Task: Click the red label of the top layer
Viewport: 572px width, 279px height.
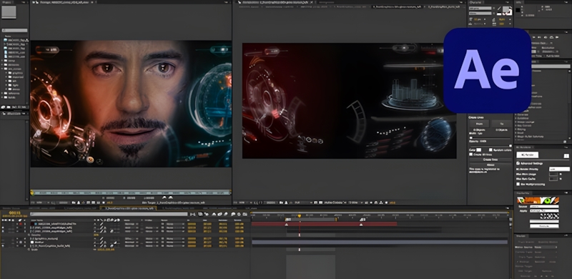Action: click(x=21, y=224)
